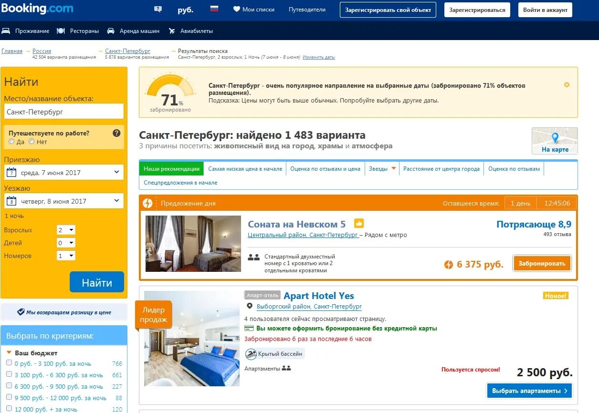This screenshot has width=599, height=413.
Task: Click the orange Забронировать button
Action: tap(542, 263)
